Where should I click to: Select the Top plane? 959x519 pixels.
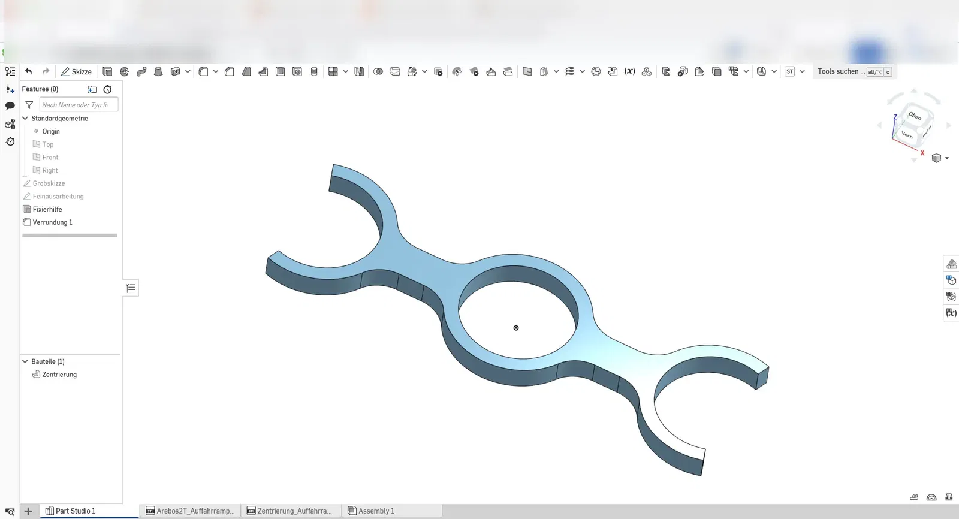pyautogui.click(x=48, y=144)
